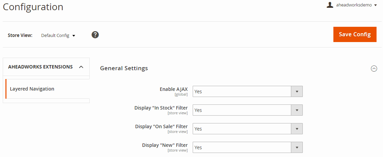Click the "In Stock" Filter dropdown arrow

point(297,110)
